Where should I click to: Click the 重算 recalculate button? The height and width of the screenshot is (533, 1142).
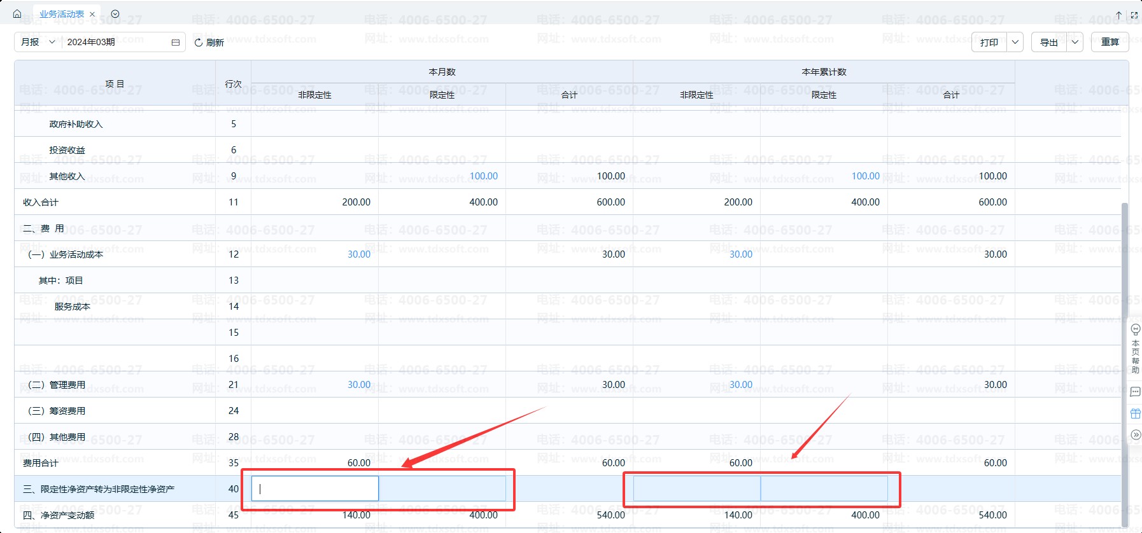click(1110, 42)
